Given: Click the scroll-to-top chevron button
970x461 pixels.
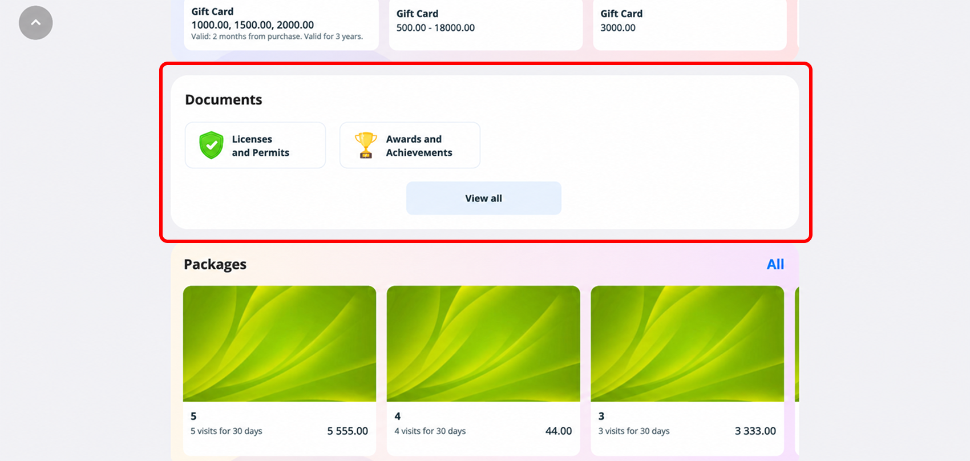Looking at the screenshot, I should (x=35, y=23).
